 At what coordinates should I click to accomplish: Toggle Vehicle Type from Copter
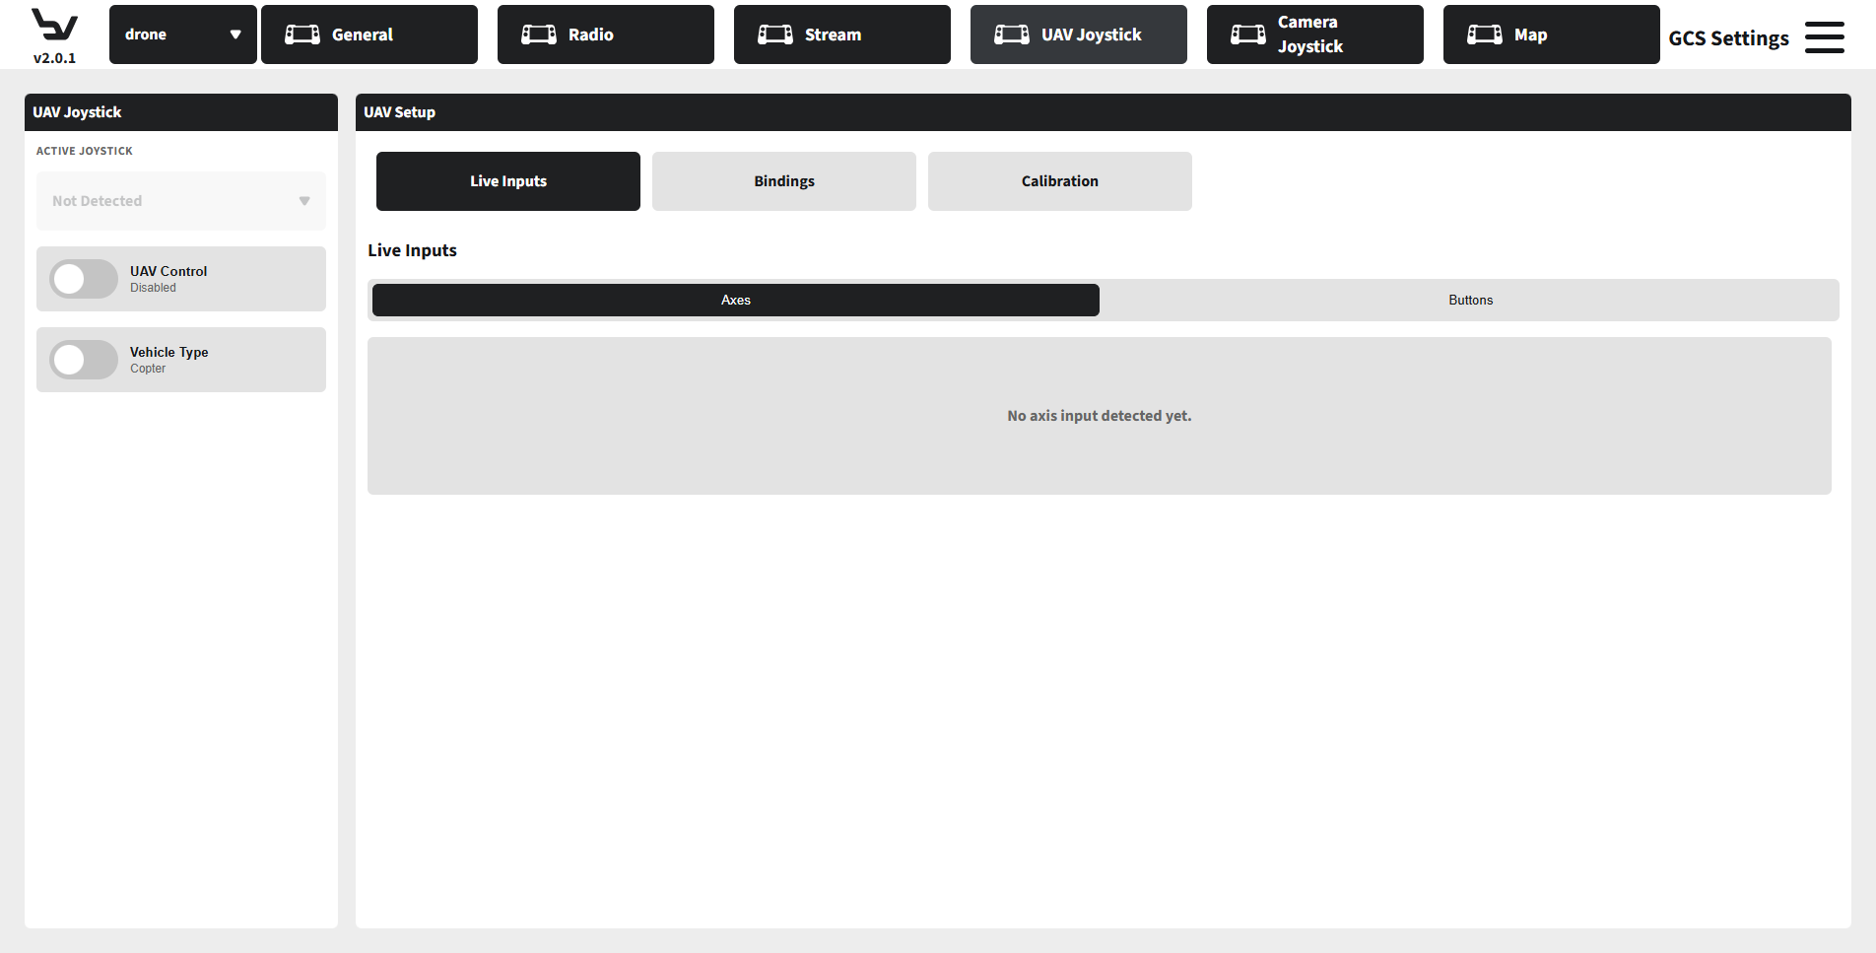(x=83, y=360)
